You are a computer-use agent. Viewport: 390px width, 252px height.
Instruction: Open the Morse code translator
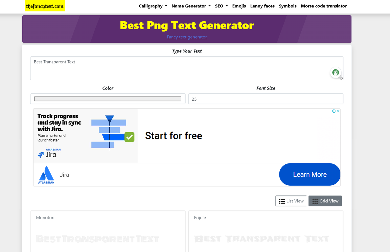pos(324,6)
